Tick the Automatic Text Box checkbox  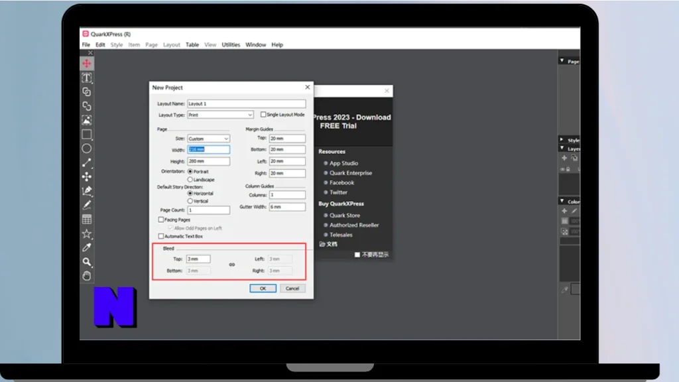pyautogui.click(x=161, y=237)
